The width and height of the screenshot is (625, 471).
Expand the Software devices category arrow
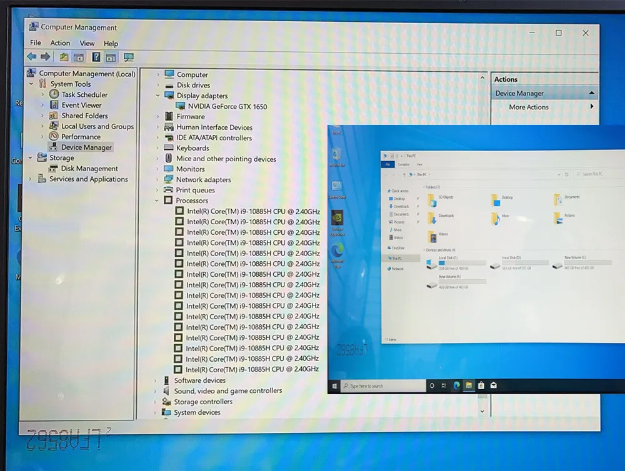[x=156, y=380]
